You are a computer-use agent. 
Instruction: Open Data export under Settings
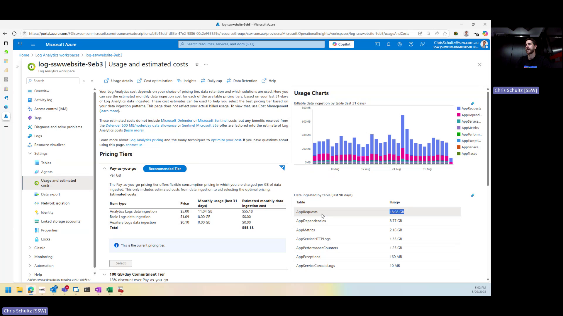(50, 194)
